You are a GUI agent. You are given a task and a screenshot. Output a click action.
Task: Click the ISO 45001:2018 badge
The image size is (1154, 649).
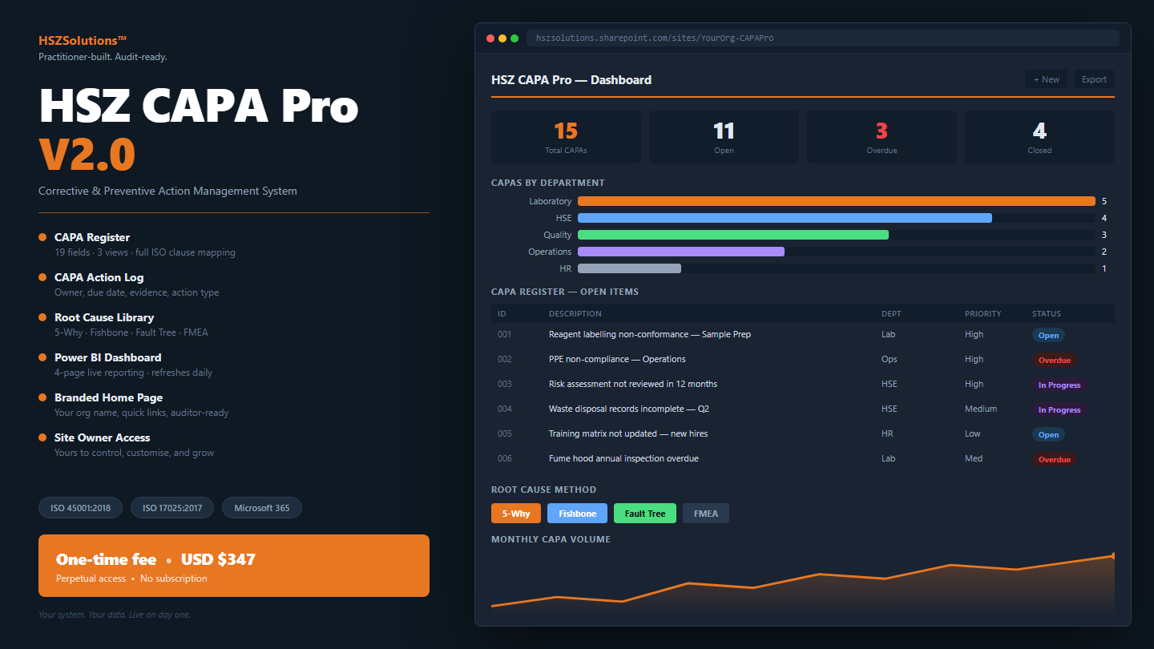point(80,507)
